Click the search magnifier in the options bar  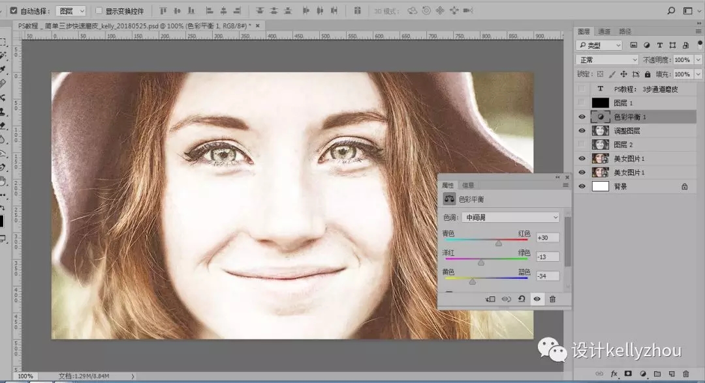coord(671,11)
